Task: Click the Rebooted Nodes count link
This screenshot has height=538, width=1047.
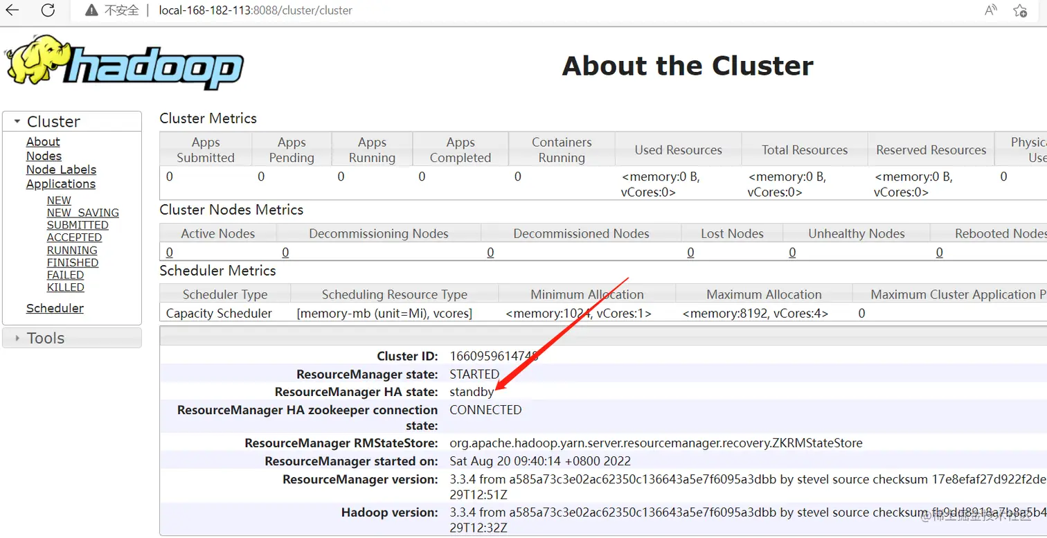Action: tap(939, 253)
